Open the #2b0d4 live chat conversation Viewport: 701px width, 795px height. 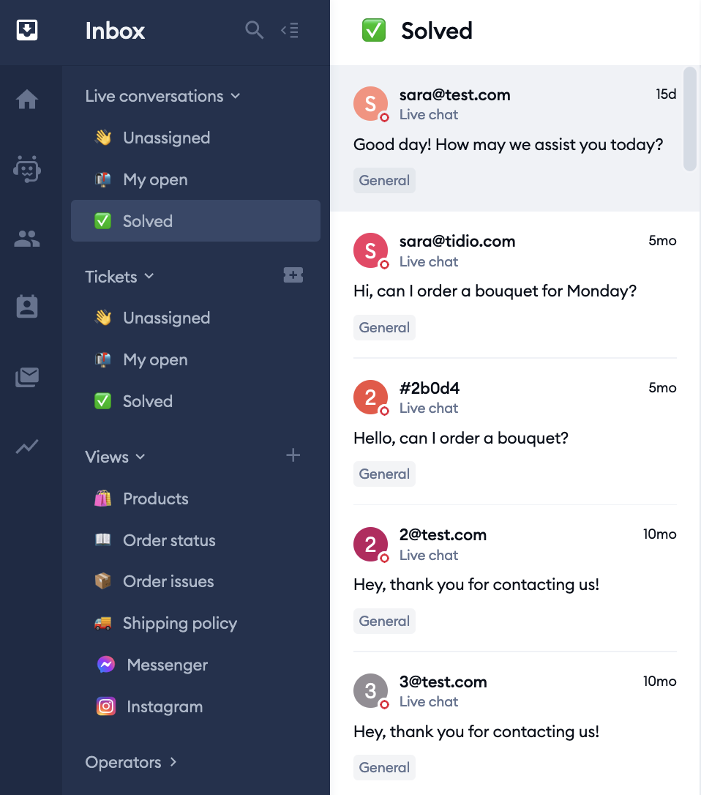[x=515, y=431]
